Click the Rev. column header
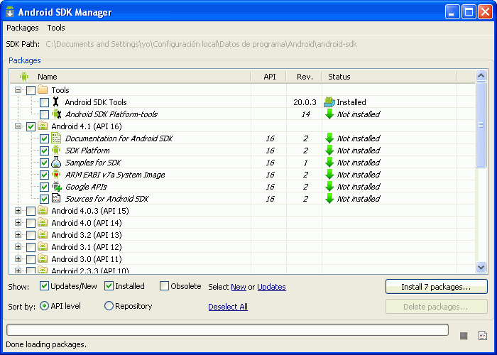The height and width of the screenshot is (355, 497). (x=305, y=77)
